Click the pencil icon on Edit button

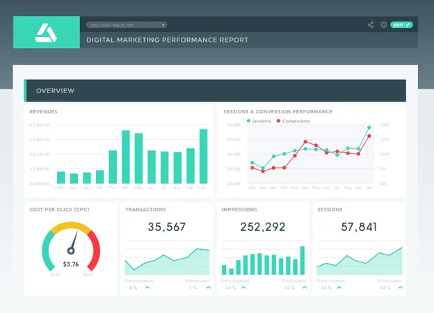coord(408,25)
